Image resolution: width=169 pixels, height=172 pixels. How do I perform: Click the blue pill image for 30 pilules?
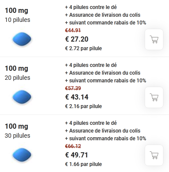(x=22, y=155)
